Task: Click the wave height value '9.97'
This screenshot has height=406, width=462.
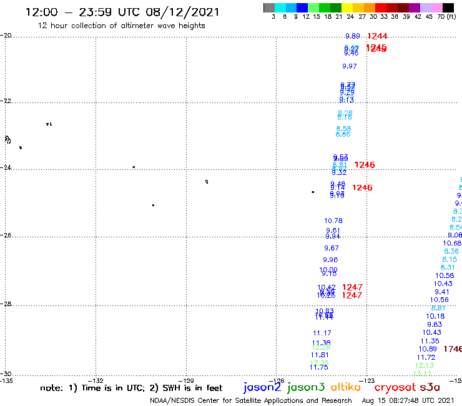Action: pos(350,66)
